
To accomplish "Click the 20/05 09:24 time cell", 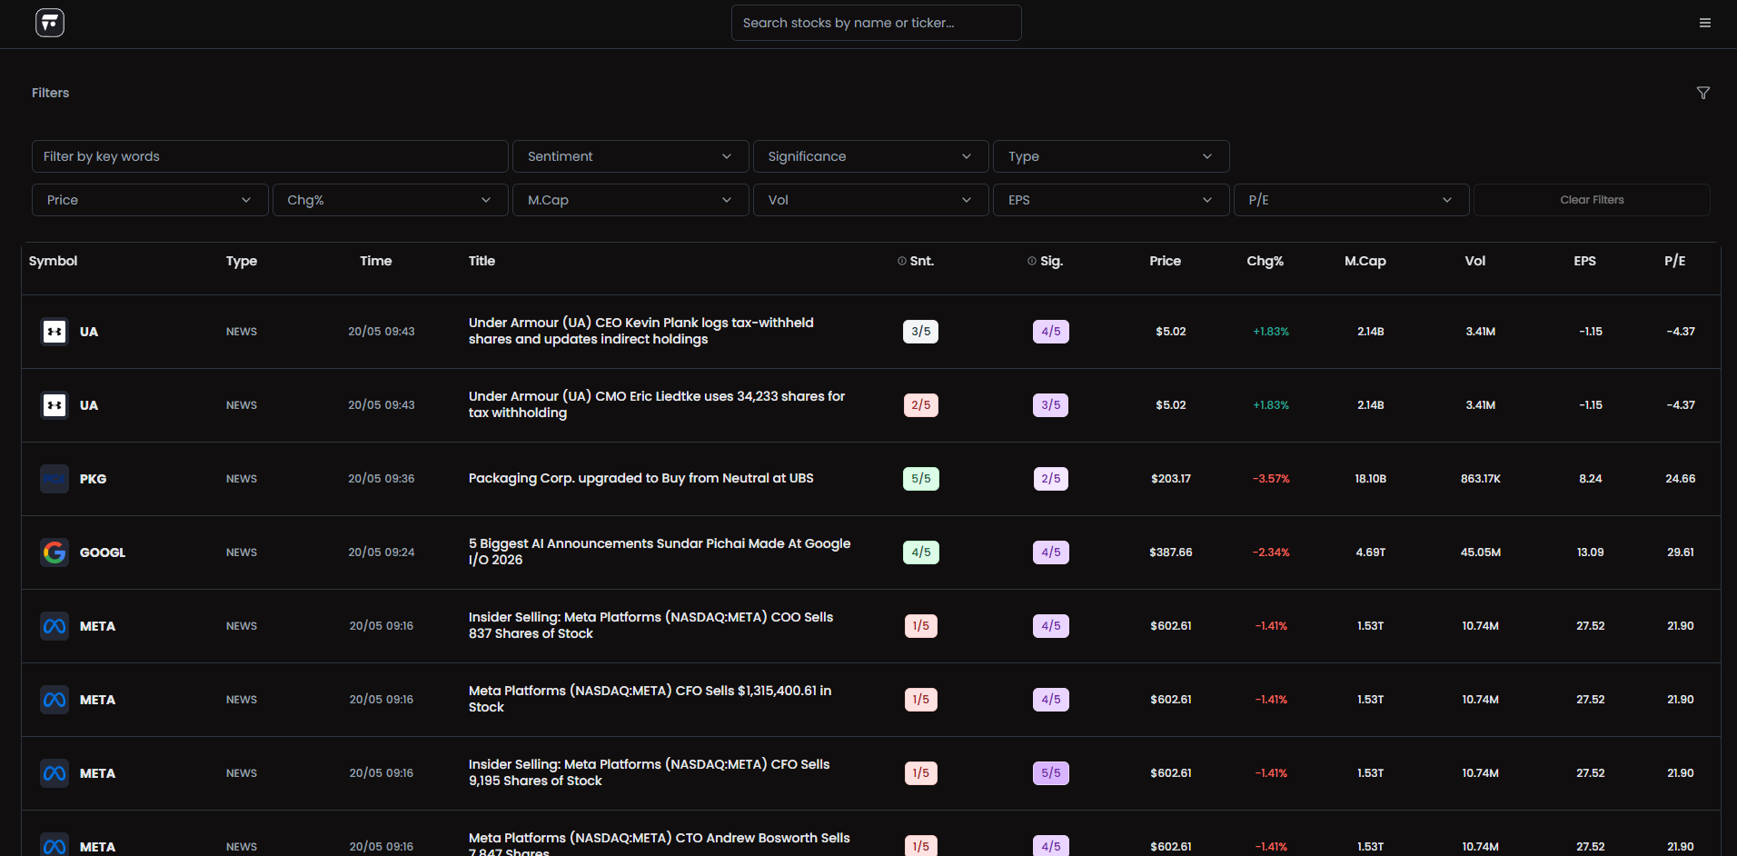I will [x=381, y=552].
